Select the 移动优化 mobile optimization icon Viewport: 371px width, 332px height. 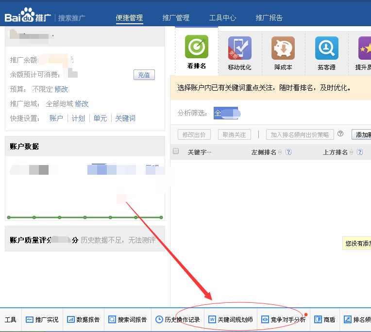tap(239, 49)
